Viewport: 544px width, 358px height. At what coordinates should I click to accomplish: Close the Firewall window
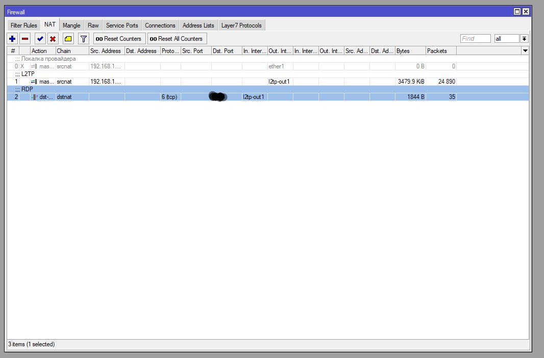526,11
